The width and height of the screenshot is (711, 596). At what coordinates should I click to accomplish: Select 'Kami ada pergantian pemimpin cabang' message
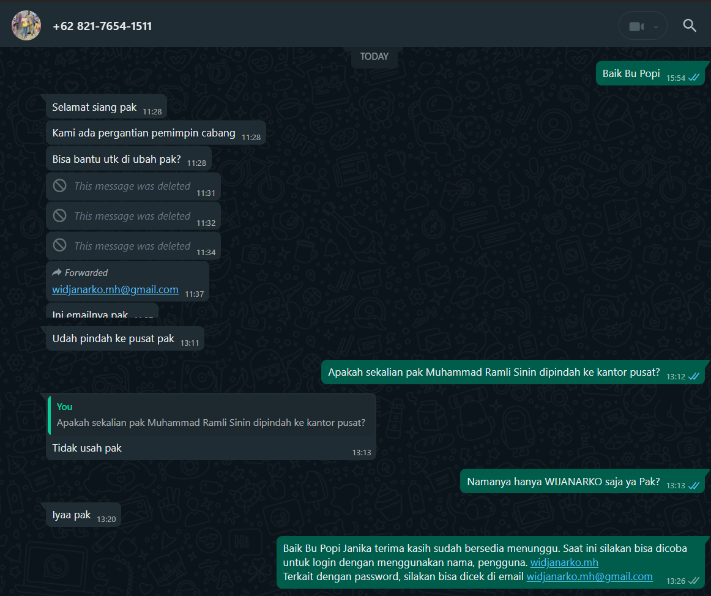click(x=156, y=133)
